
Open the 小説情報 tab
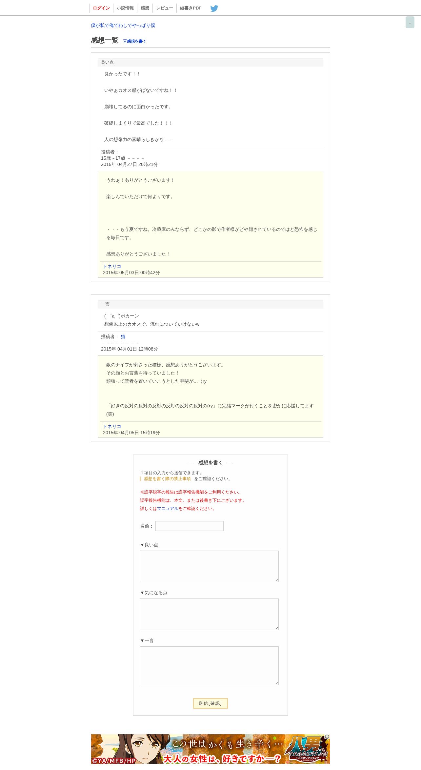[x=125, y=8]
